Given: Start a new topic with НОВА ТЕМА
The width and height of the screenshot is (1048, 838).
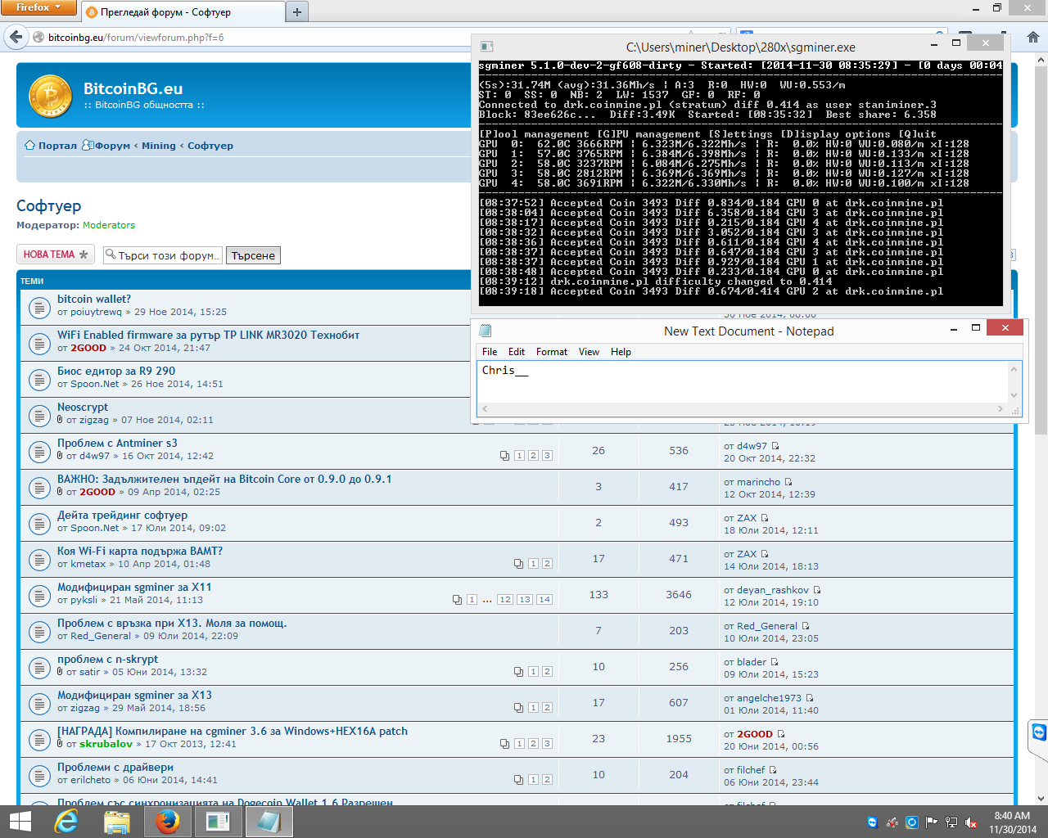Looking at the screenshot, I should pyautogui.click(x=56, y=255).
